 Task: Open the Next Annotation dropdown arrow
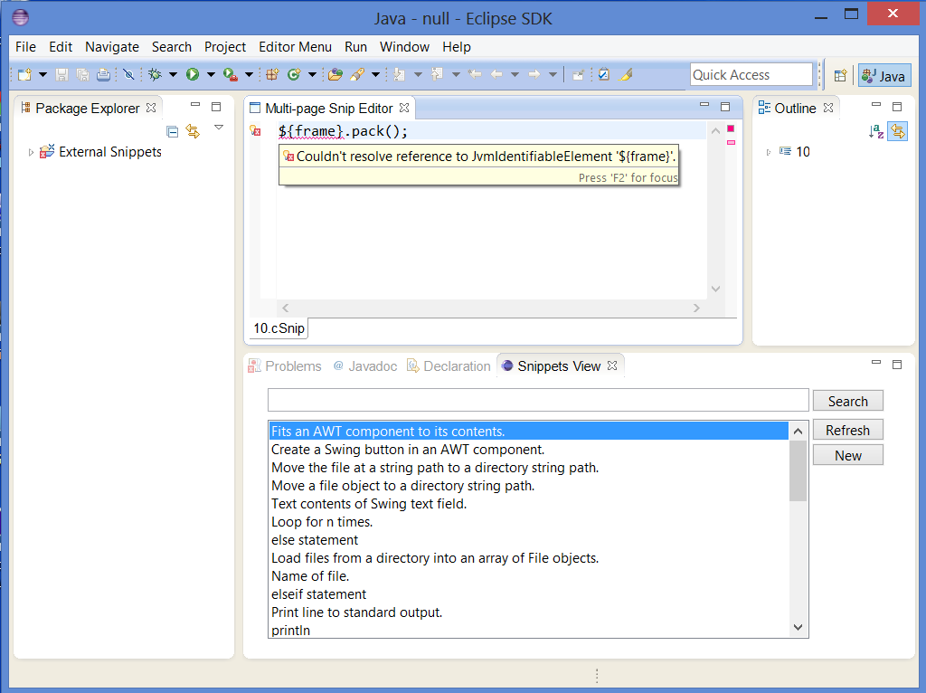[418, 74]
